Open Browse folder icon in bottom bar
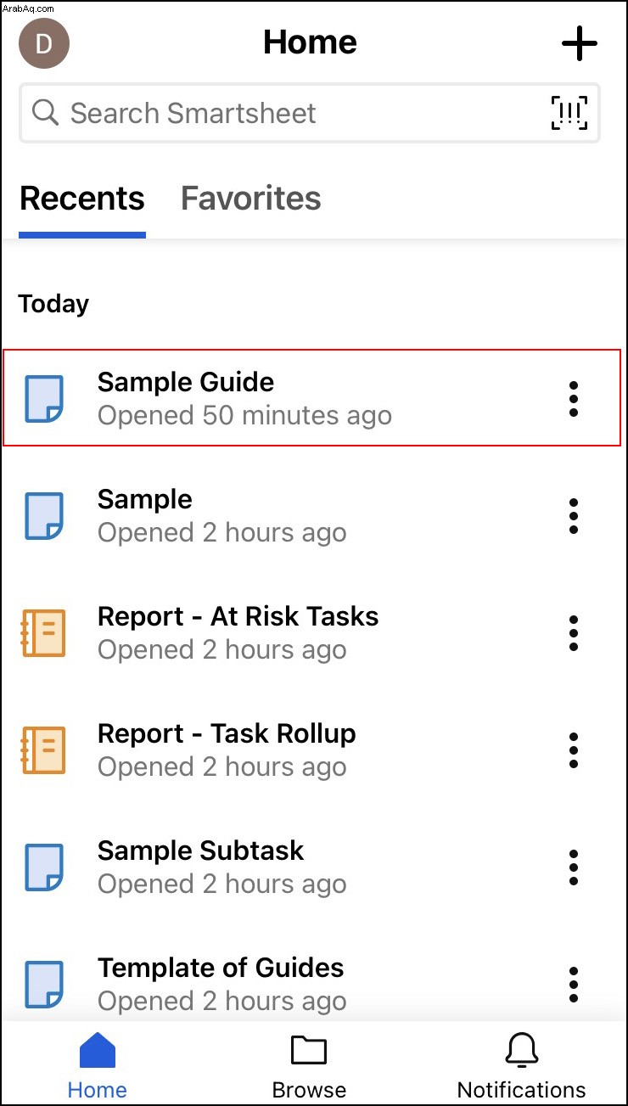The height and width of the screenshot is (1106, 628). click(309, 1051)
